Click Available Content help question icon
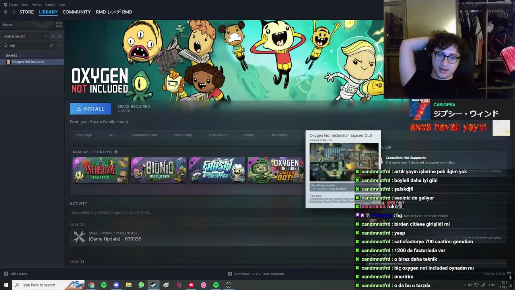This screenshot has height=290, width=515. coord(116,152)
